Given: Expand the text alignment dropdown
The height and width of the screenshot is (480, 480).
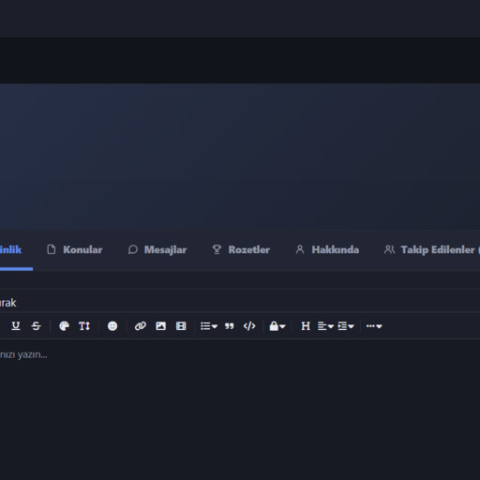Looking at the screenshot, I should click(x=325, y=326).
